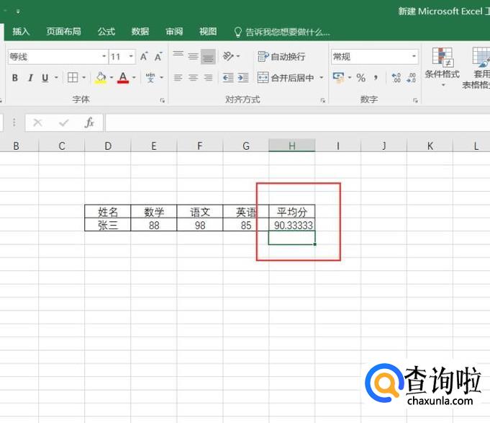490x423 pixels.
Task: Toggle underline formatting
Action: [x=45, y=78]
